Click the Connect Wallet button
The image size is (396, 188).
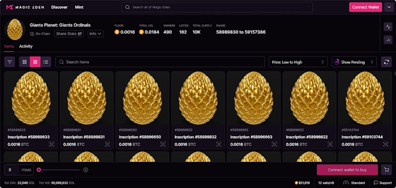(365, 7)
